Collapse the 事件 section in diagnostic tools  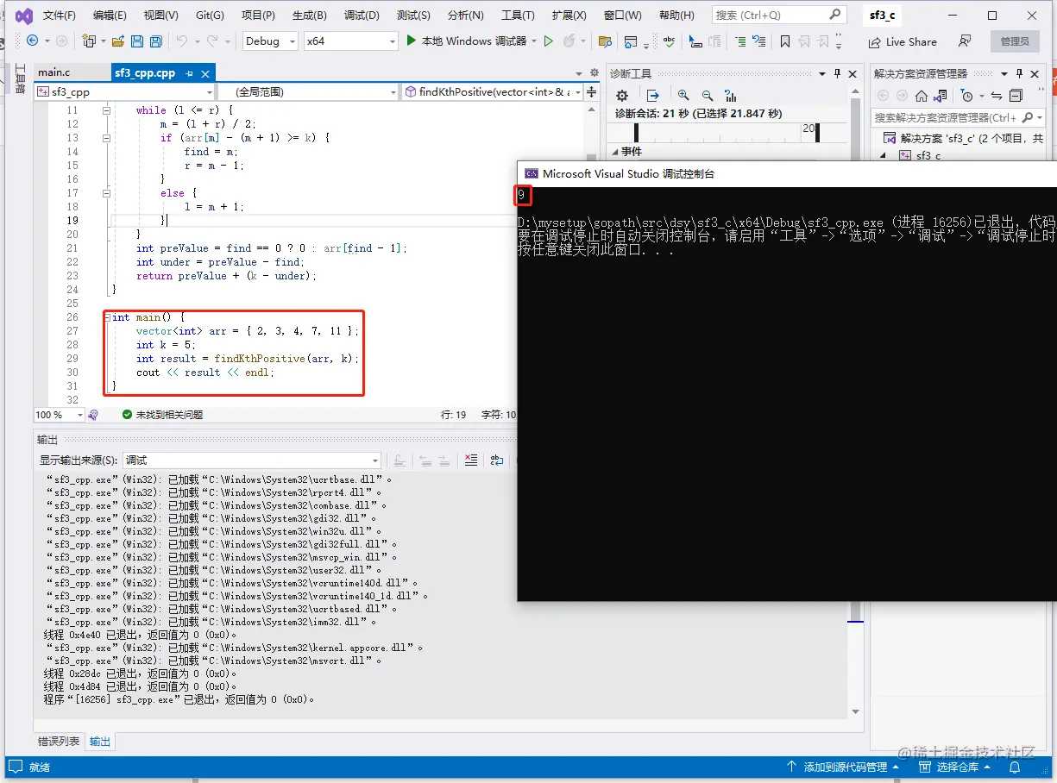point(614,152)
